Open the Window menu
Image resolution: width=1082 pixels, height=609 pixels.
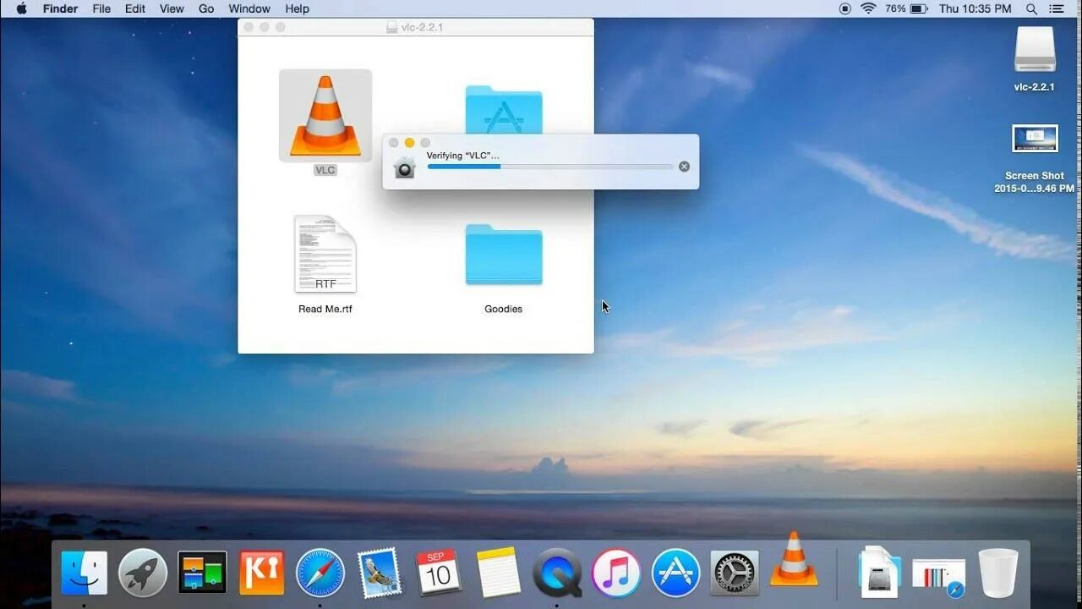tap(249, 8)
